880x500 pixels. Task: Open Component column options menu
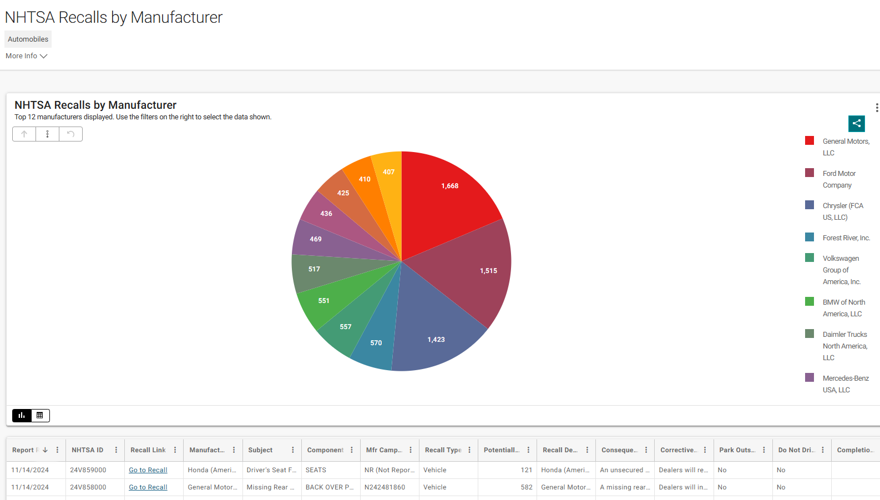(x=352, y=450)
